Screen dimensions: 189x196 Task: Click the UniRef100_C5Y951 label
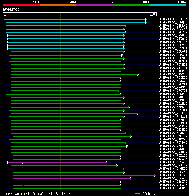click(x=173, y=48)
